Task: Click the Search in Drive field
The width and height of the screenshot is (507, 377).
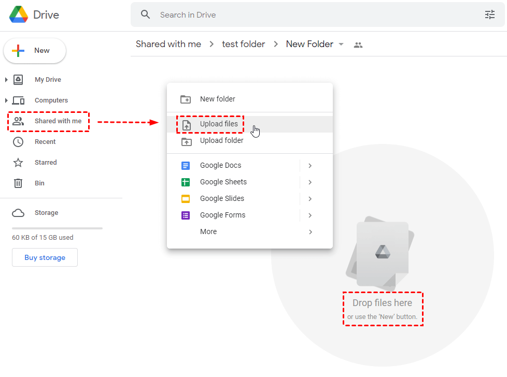Action: (317, 15)
